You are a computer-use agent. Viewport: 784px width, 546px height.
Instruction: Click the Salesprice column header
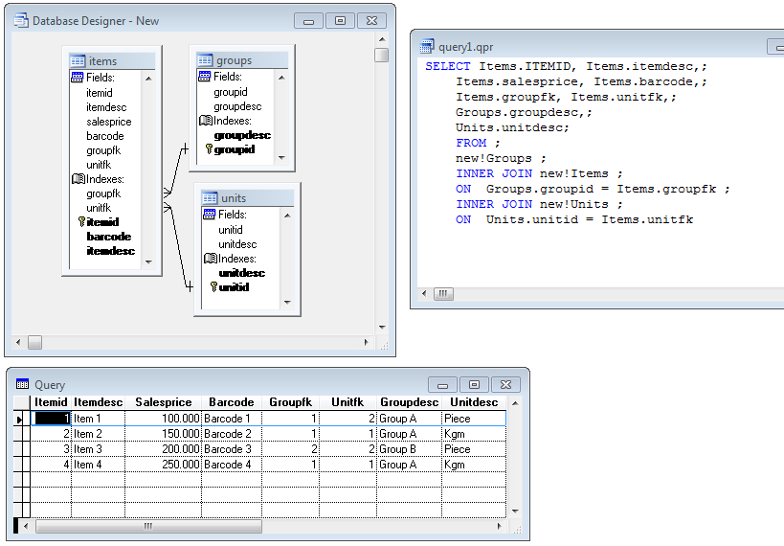pyautogui.click(x=163, y=402)
